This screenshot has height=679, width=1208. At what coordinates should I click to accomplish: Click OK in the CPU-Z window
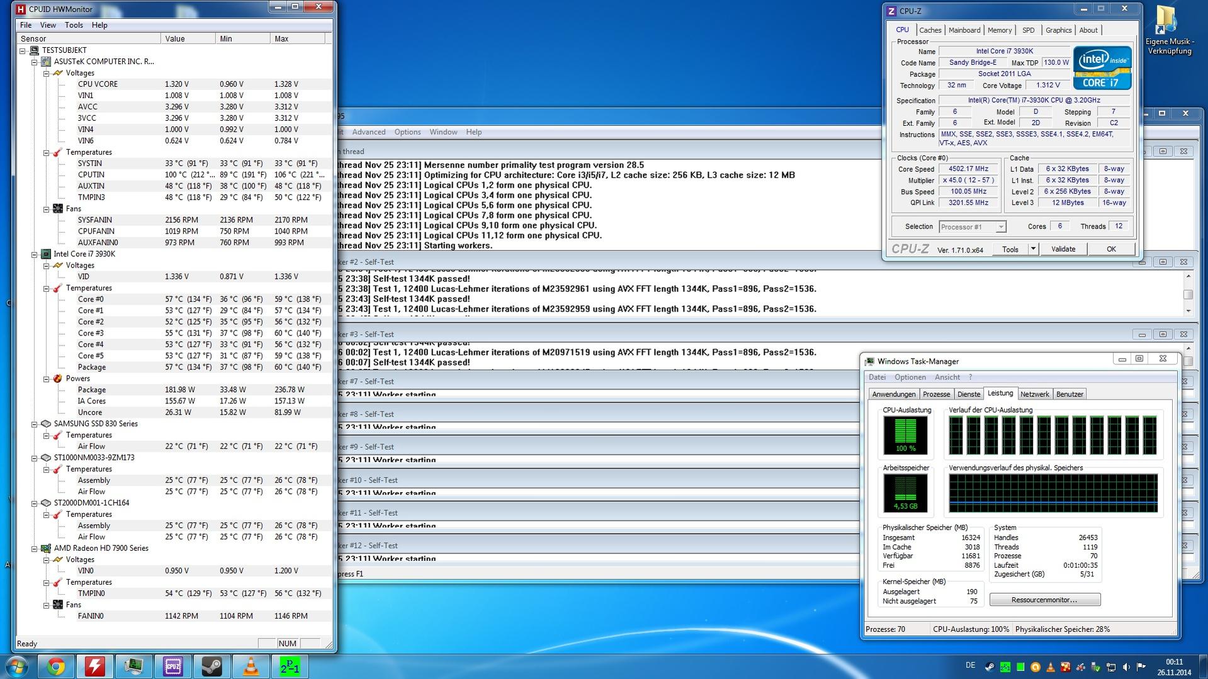point(1111,249)
